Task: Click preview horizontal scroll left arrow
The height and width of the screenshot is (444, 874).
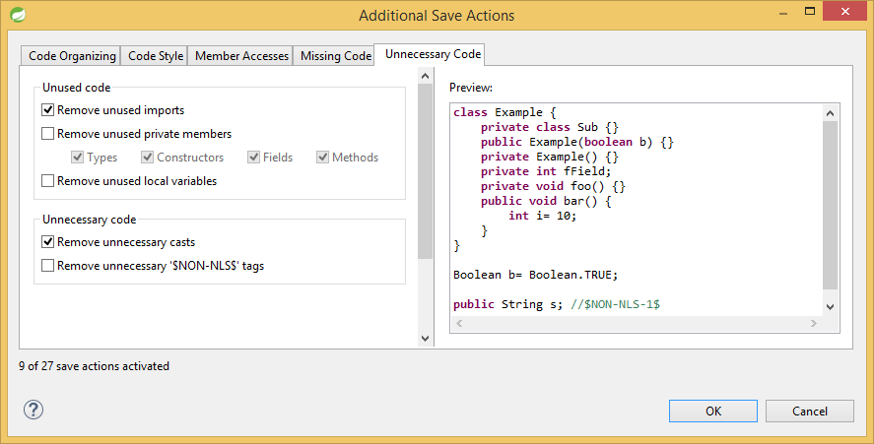Action: pos(459,323)
